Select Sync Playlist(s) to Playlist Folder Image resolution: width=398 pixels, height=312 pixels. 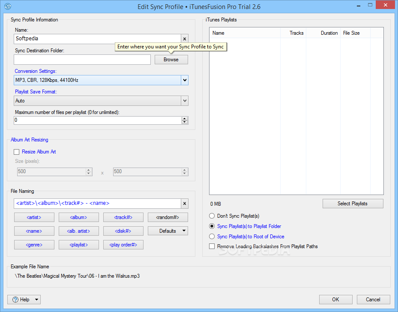click(x=212, y=226)
